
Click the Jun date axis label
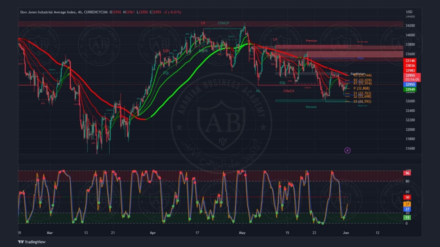[346, 233]
